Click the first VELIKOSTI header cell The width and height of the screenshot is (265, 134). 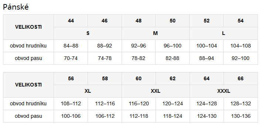(x=28, y=27)
